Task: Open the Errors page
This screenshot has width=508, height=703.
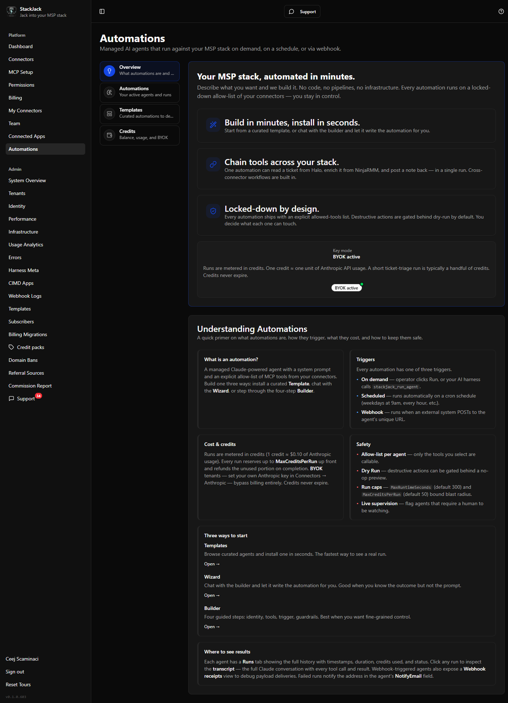Action: coord(45,257)
